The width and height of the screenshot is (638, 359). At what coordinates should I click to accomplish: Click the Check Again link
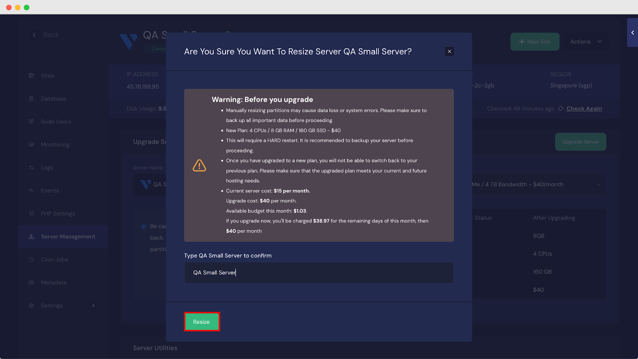point(584,109)
